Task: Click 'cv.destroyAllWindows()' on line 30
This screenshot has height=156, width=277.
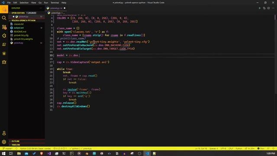Action: point(73,107)
